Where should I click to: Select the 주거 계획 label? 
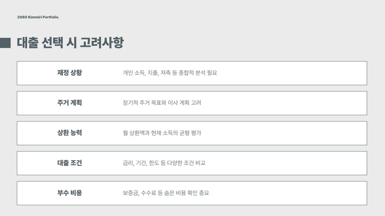coord(69,103)
